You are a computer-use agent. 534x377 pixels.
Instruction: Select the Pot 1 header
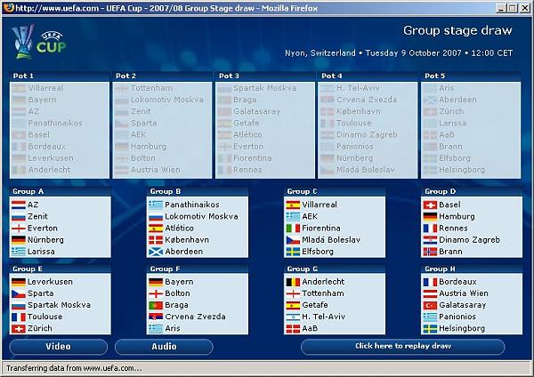[24, 76]
